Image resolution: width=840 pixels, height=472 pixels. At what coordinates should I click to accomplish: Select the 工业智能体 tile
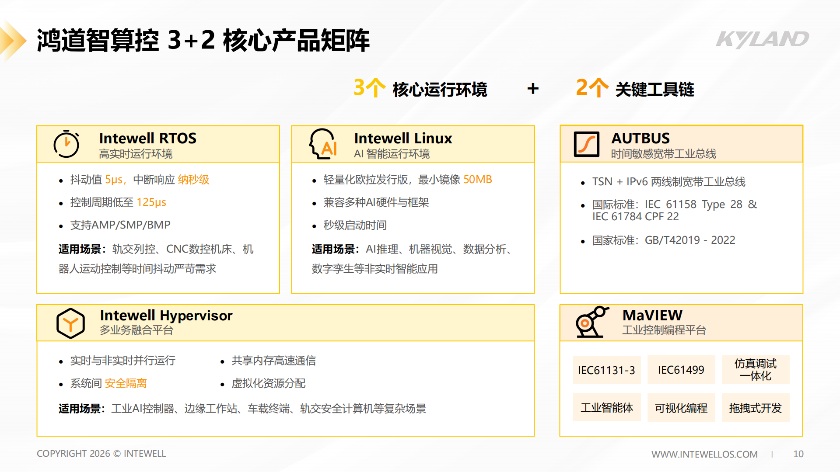point(607,407)
